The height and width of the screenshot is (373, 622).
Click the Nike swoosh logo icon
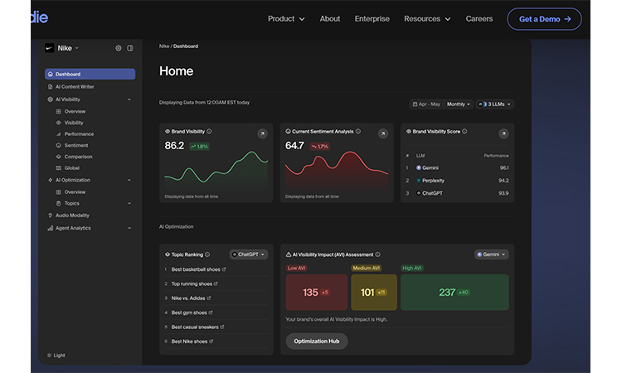pos(49,48)
